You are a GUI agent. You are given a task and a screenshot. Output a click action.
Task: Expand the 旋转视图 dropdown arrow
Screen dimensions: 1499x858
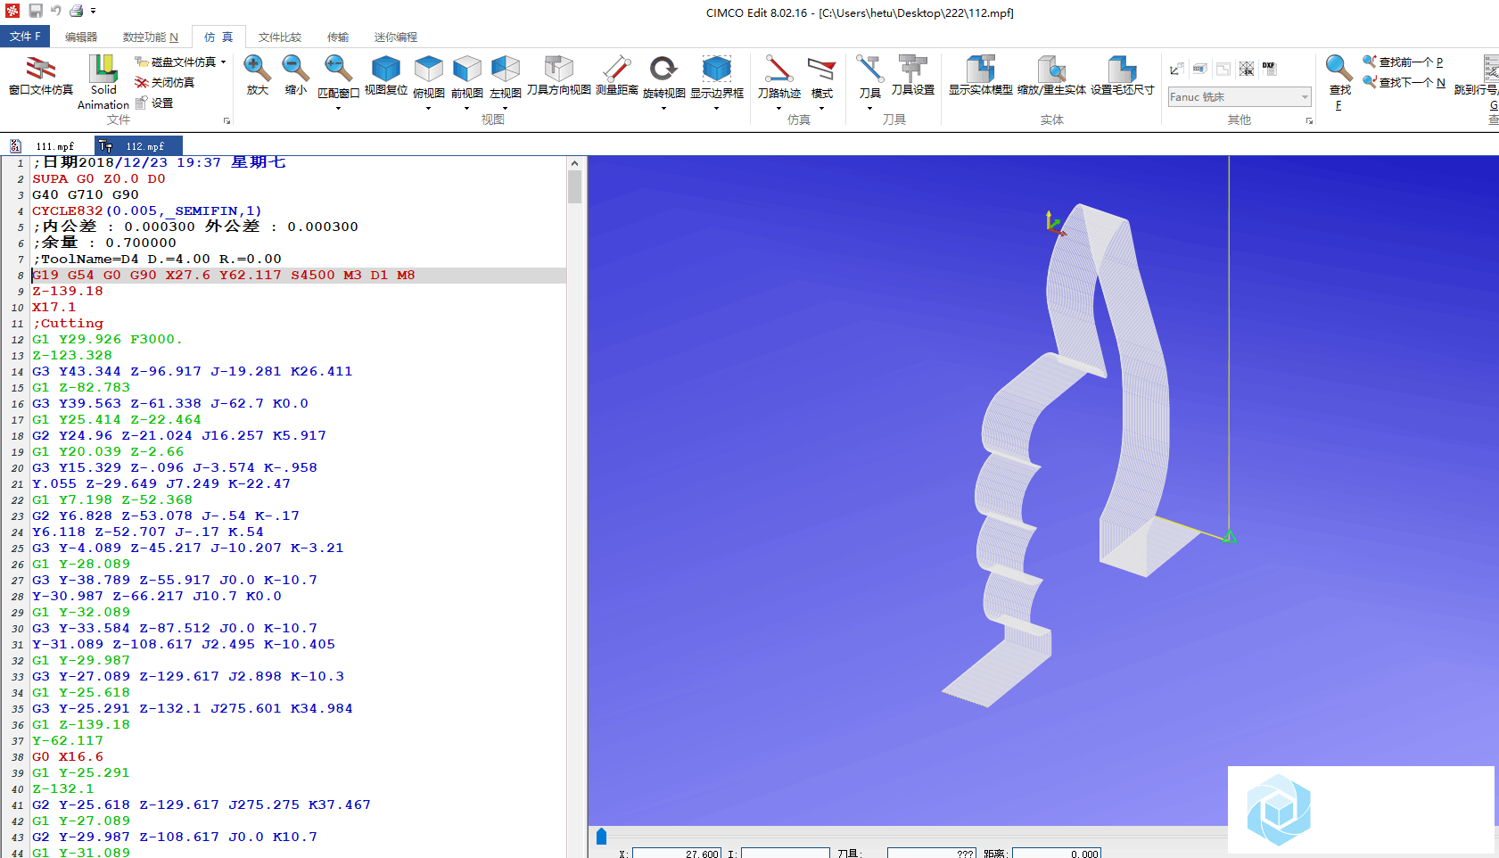pos(663,108)
